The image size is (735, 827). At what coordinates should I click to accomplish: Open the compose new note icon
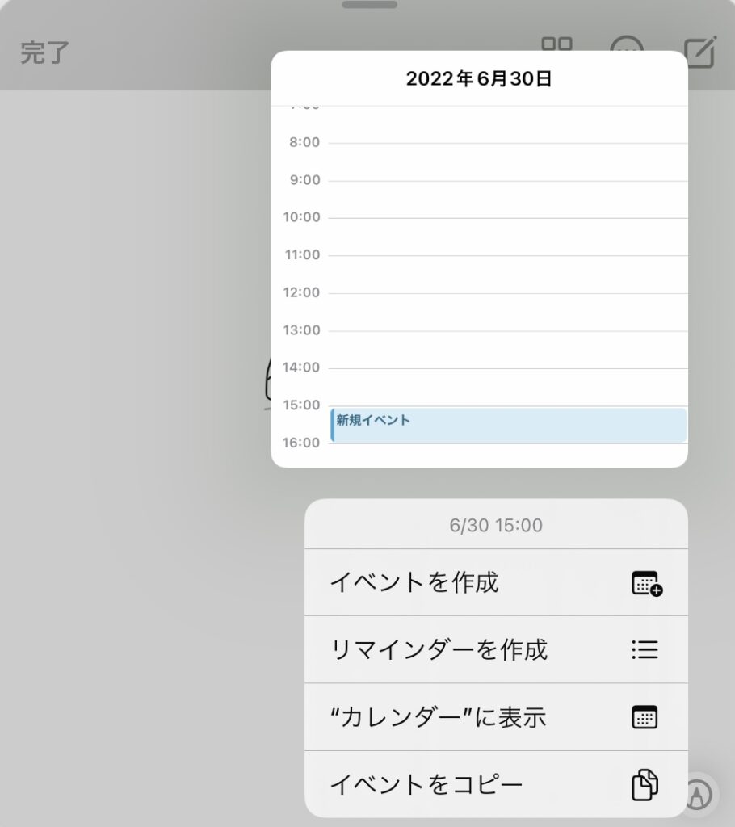(699, 52)
